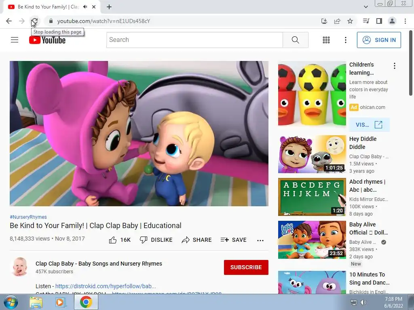Click SAVE to playlist button
Viewport: 414px width, 310px height.
(234, 240)
